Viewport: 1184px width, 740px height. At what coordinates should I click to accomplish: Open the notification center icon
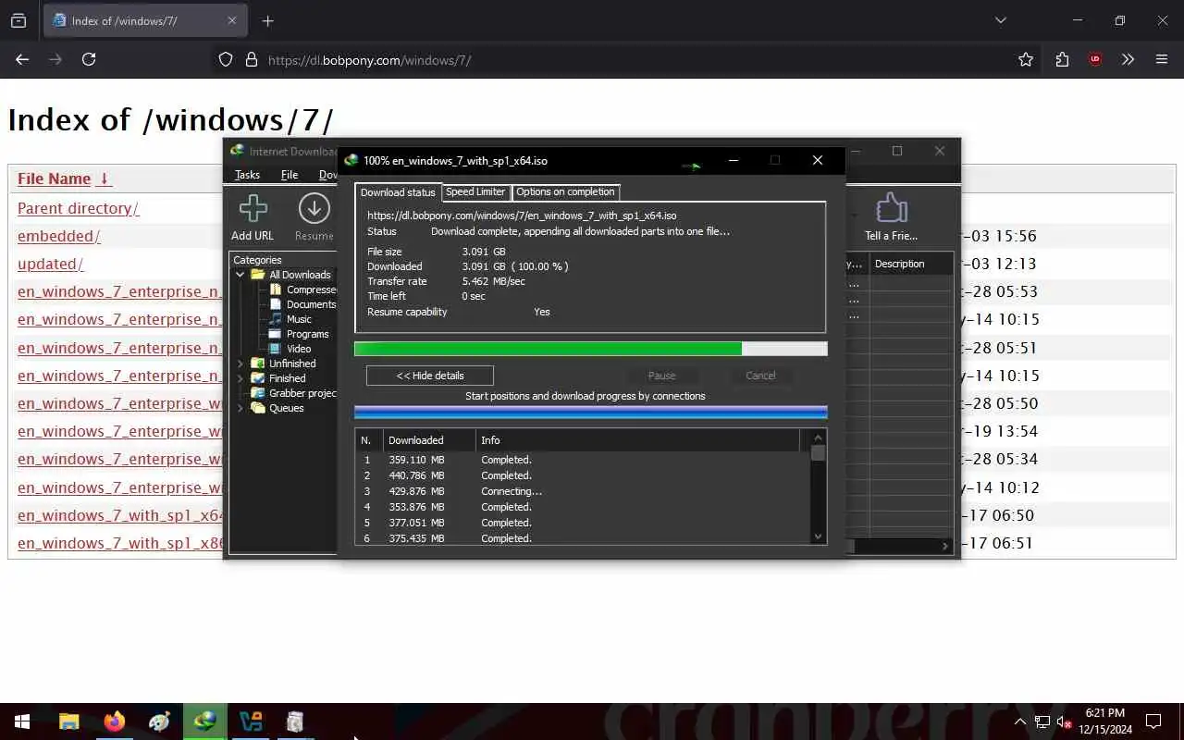(x=1153, y=721)
